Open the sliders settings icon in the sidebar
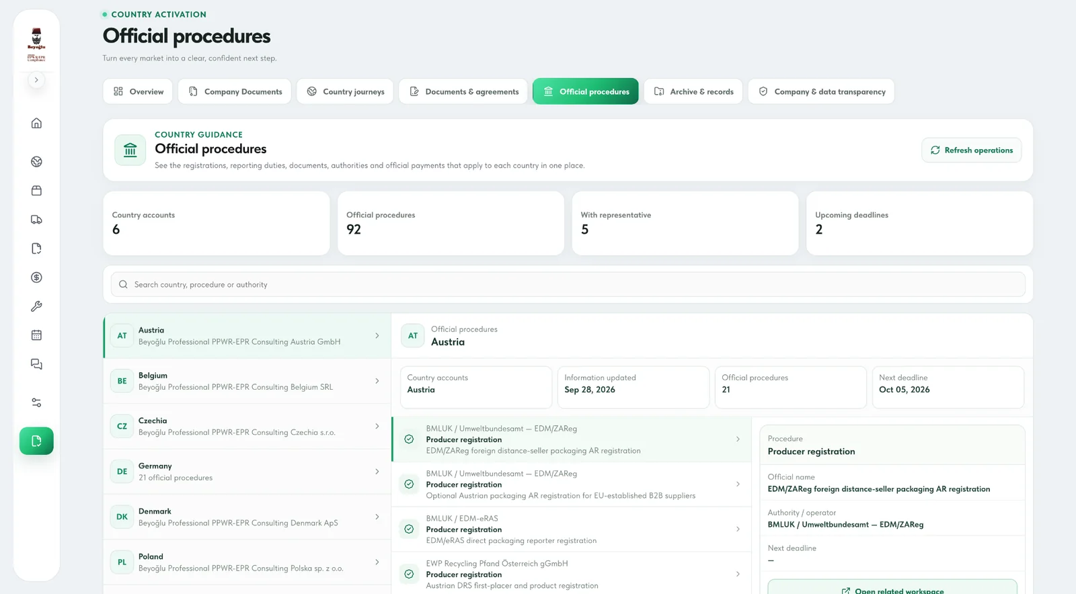The width and height of the screenshot is (1076, 594). 36,403
